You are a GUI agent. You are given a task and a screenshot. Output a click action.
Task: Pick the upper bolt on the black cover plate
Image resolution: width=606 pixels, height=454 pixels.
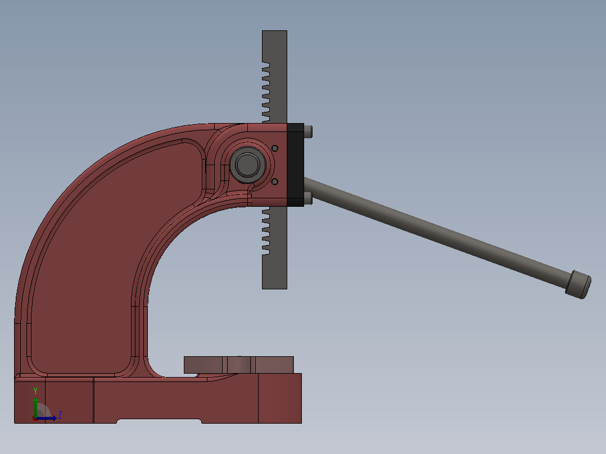308,131
